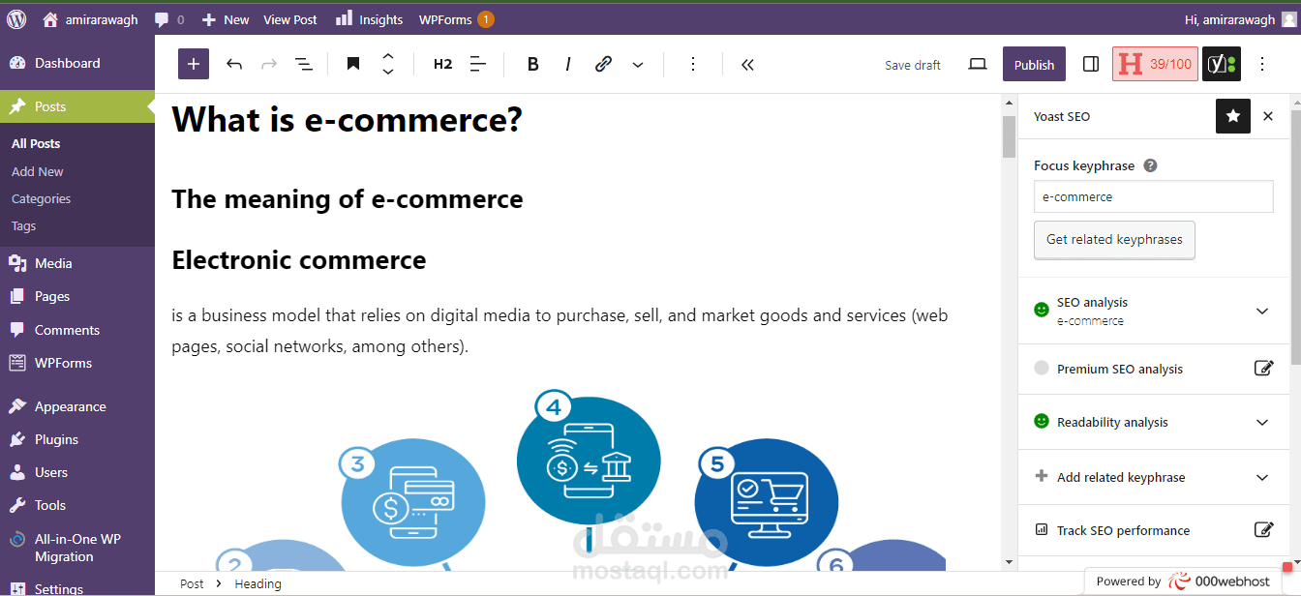Toggle the Yoast SEO sidebar icon

tap(1221, 64)
